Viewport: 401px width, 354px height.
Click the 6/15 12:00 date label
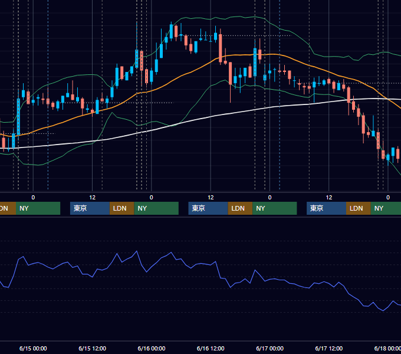tap(93, 348)
